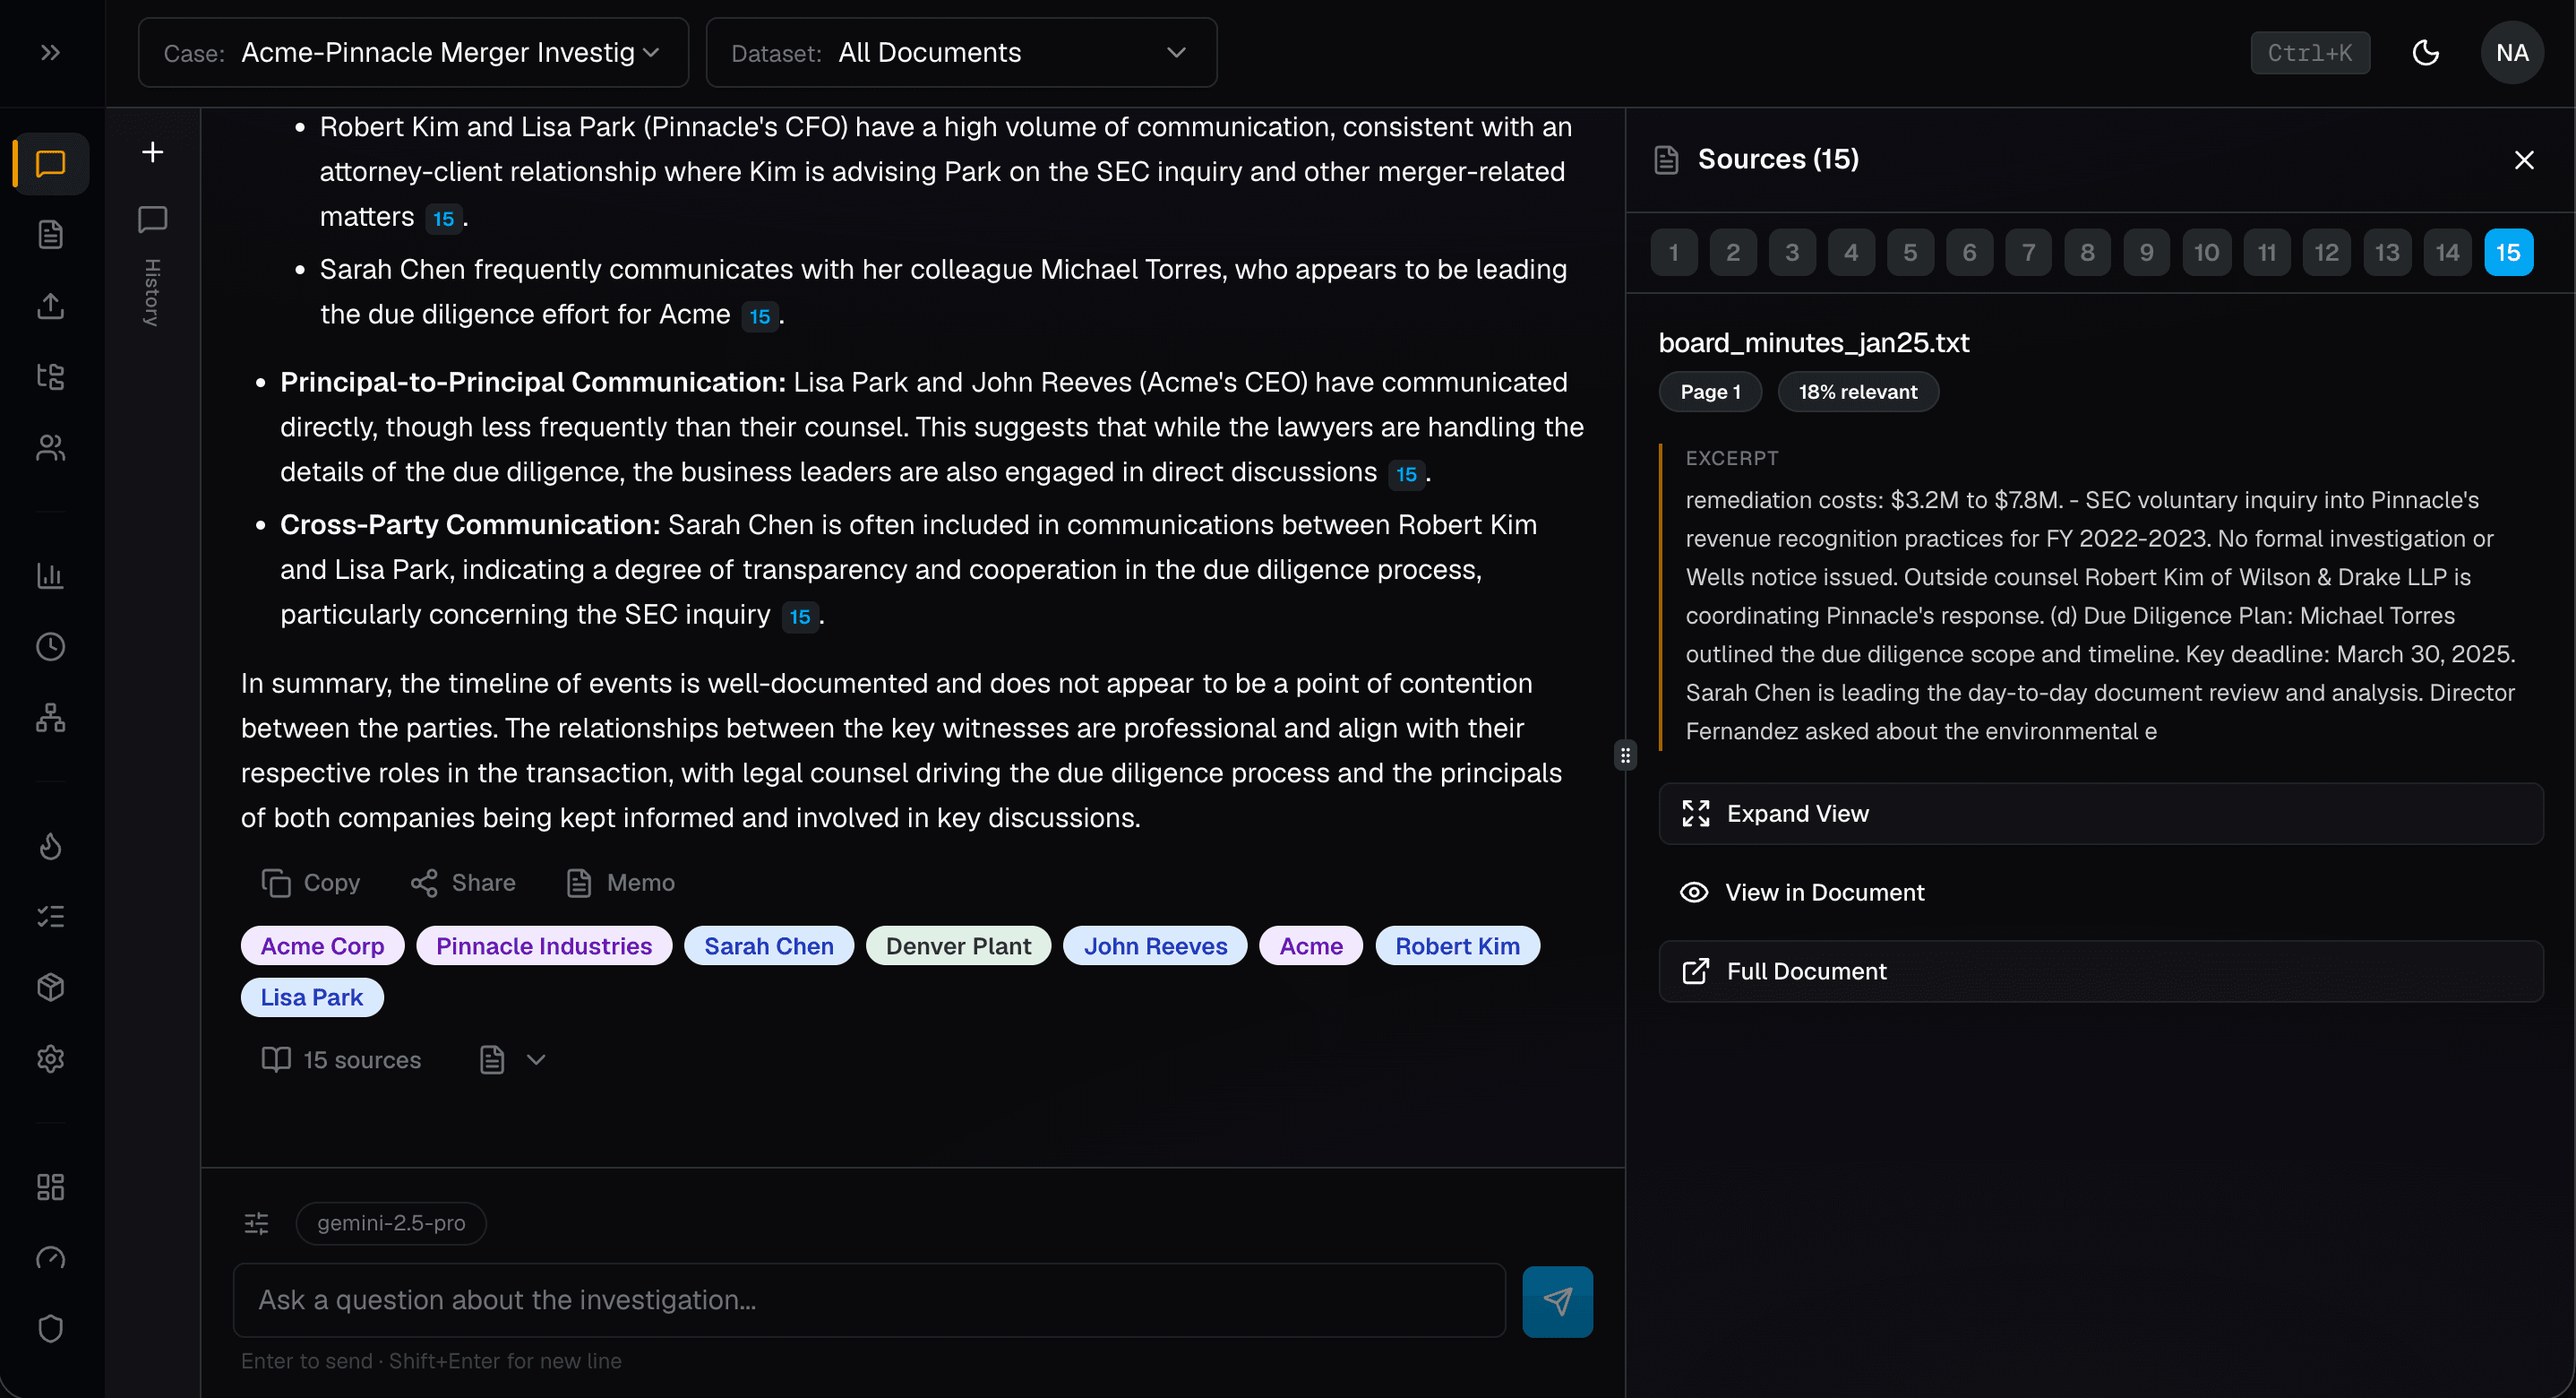Viewport: 2576px width, 1398px height.
Task: Open the clock timeline icon in sidebar
Action: 51,646
